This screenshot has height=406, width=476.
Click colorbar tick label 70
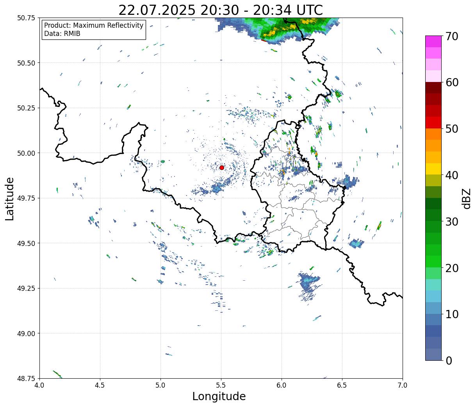[452, 36]
